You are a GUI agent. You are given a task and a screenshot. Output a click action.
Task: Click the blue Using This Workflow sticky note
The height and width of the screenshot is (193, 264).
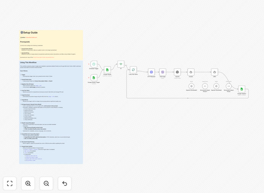point(51,112)
